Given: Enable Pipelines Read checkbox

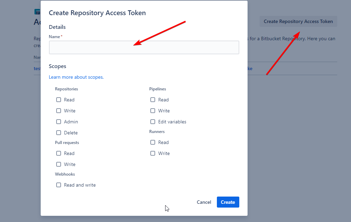Looking at the screenshot, I should pyautogui.click(x=153, y=100).
